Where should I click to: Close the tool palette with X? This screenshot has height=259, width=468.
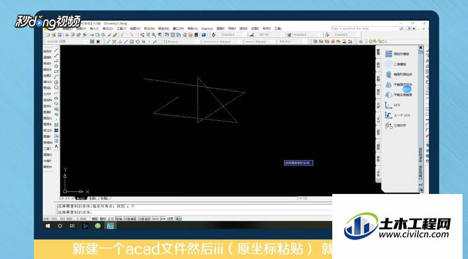[421, 48]
